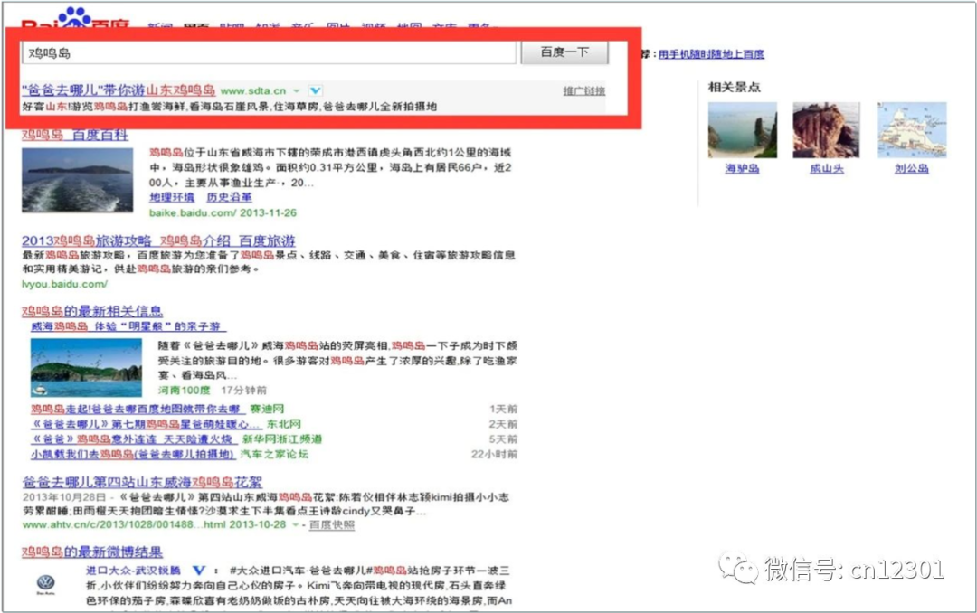977x613 pixels.
Task: Open the 海驴岛 text link
Action: click(742, 169)
